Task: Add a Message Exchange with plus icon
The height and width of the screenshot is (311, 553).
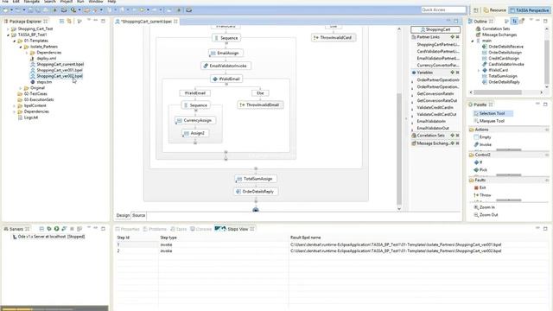Action: tap(452, 143)
